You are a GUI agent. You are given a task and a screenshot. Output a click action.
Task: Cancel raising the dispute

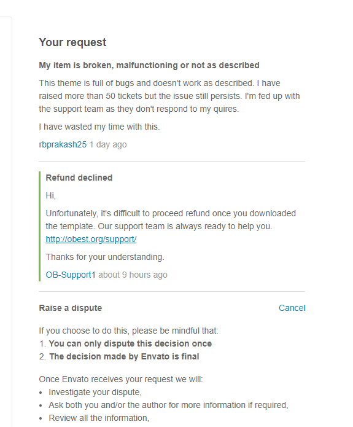point(292,308)
